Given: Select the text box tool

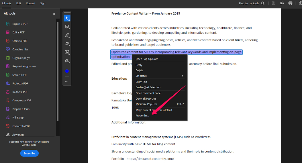Looking at the screenshot, I should (67, 52).
